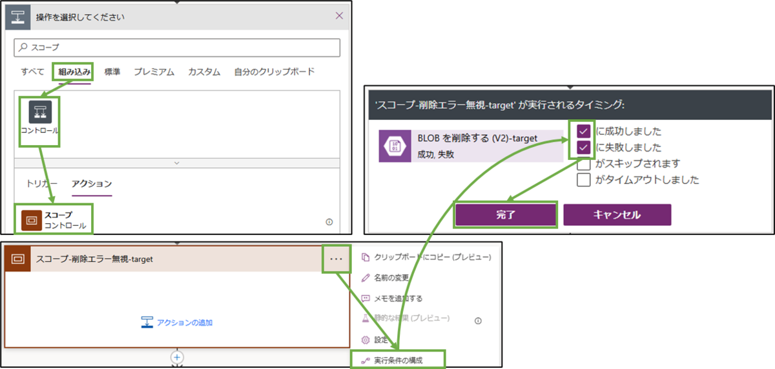Click the search box containing スコープ
Screen dimensions: 775x369
177,47
